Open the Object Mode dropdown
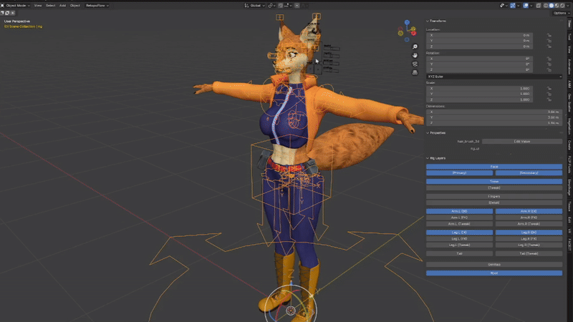This screenshot has height=322, width=573. point(16,6)
